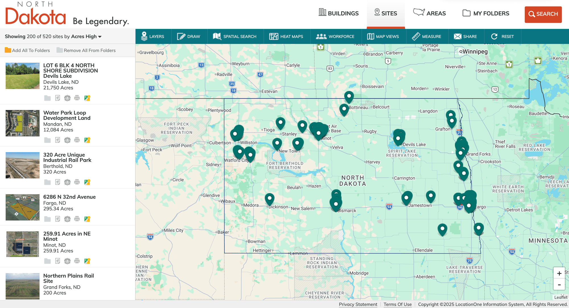
Task: Zoom out on the map
Action: point(559,285)
